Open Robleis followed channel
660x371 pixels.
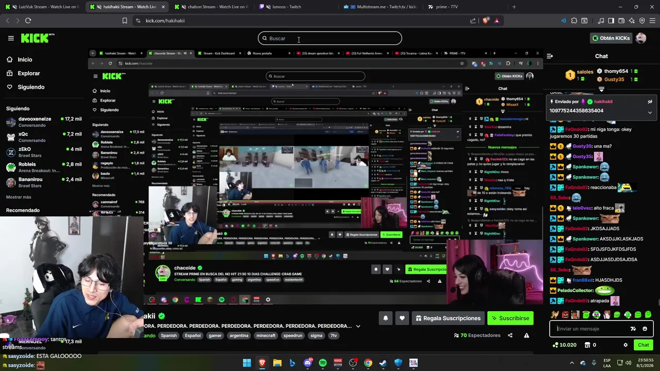pos(44,167)
